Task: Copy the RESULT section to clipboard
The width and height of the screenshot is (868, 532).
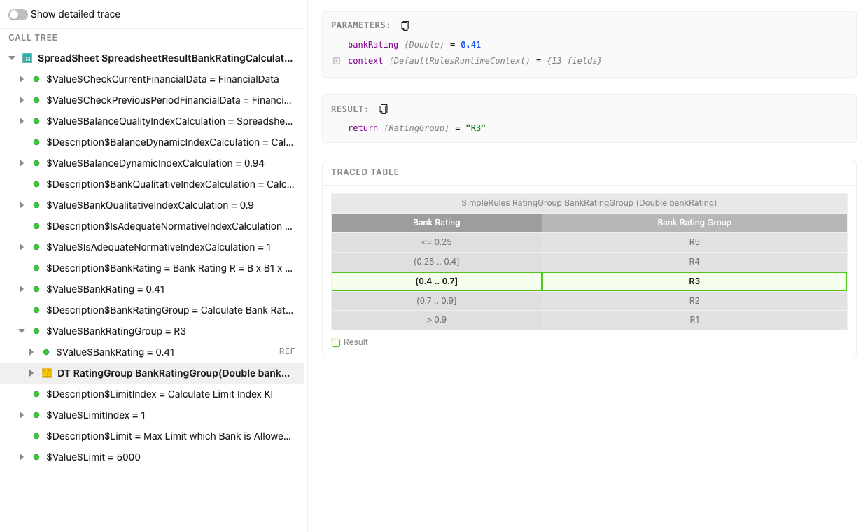Action: point(384,109)
